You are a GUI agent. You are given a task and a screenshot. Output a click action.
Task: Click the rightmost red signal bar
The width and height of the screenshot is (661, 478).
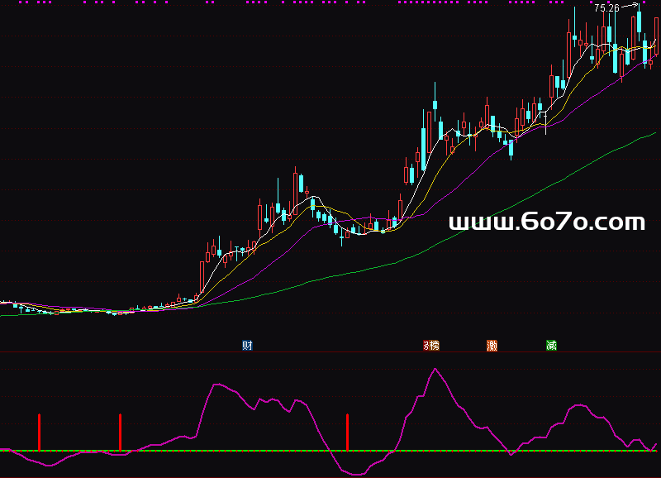[348, 433]
